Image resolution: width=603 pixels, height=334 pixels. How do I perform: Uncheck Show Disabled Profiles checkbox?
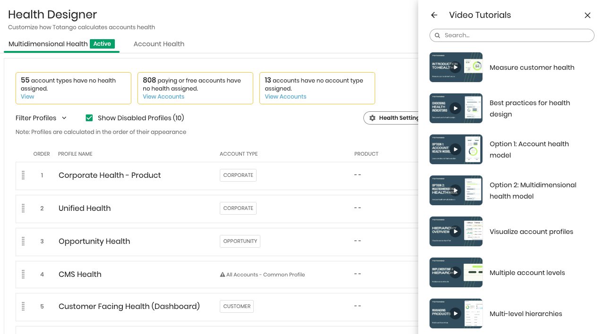(x=89, y=118)
